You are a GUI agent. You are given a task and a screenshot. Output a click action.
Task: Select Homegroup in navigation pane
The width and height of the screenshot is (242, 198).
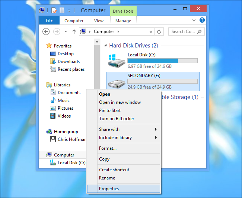tap(66, 132)
